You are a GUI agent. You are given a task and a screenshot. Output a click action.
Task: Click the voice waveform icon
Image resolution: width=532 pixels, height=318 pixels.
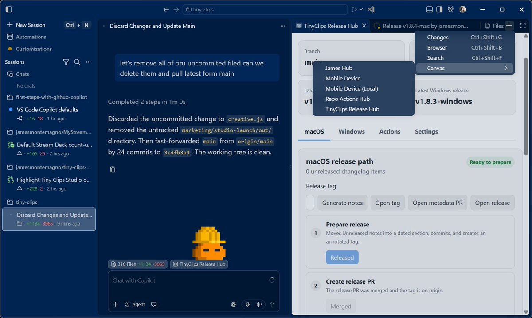tap(258, 304)
